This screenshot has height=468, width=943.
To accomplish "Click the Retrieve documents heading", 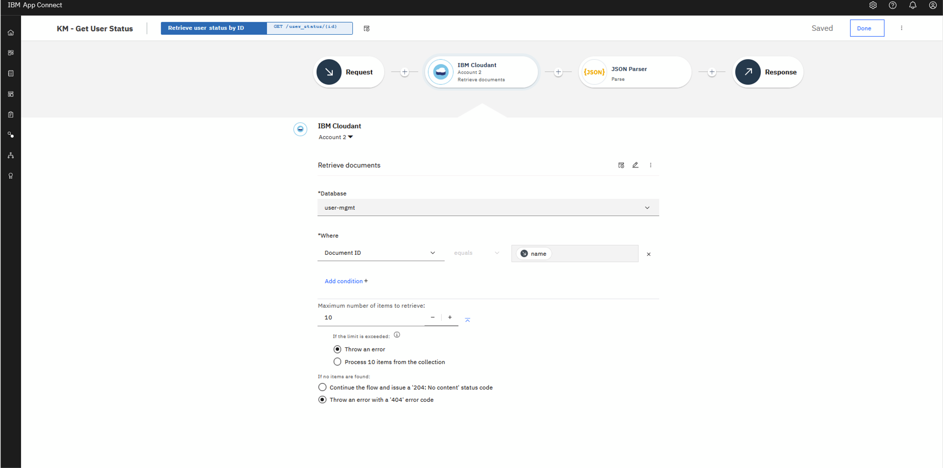I will coord(349,165).
